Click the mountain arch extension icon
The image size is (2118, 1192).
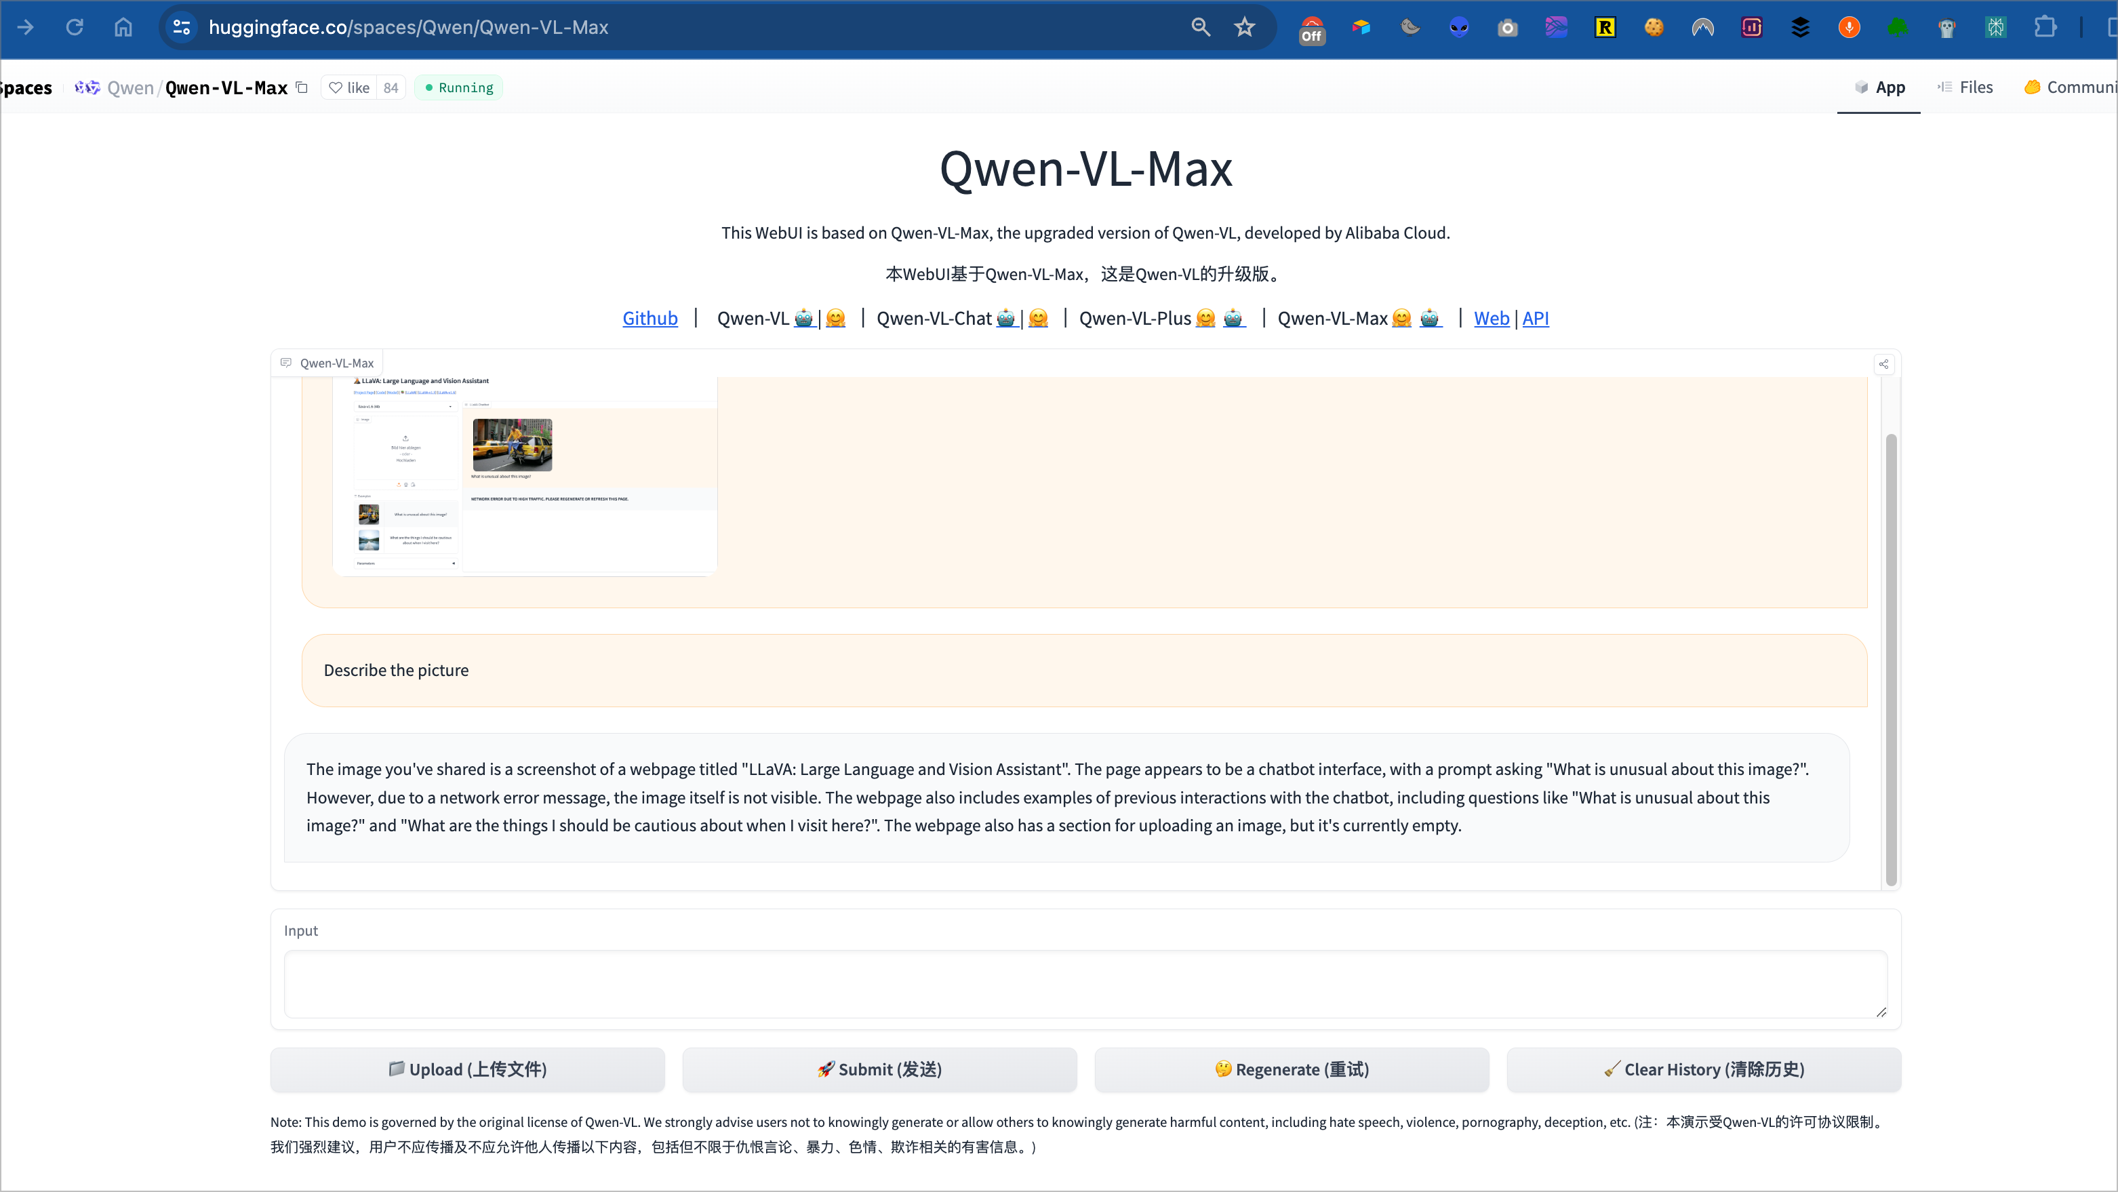(x=1703, y=27)
